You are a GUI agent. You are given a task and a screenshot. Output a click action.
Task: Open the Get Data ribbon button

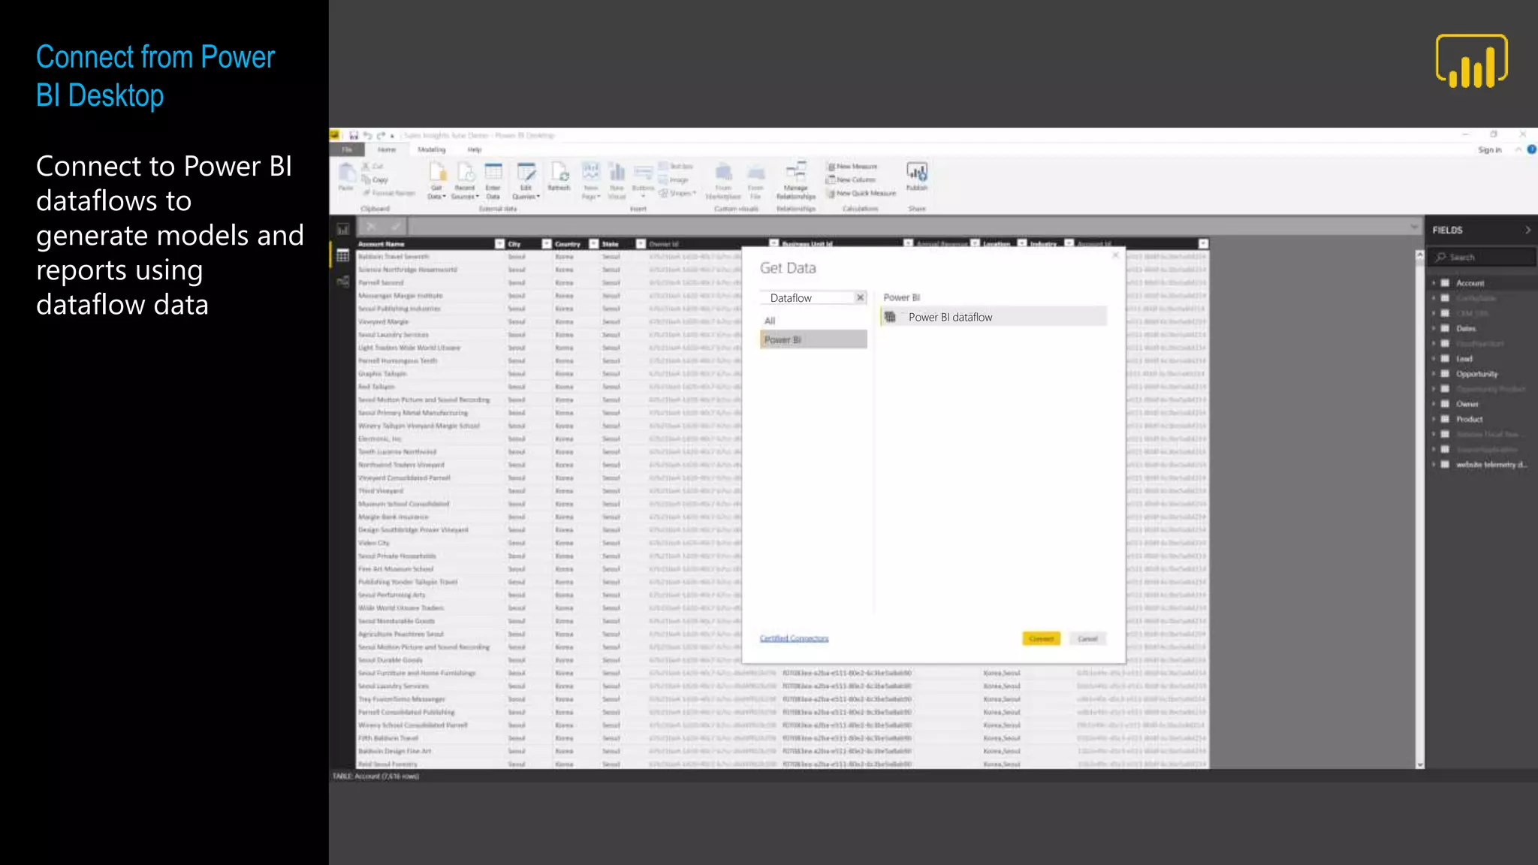(x=437, y=181)
